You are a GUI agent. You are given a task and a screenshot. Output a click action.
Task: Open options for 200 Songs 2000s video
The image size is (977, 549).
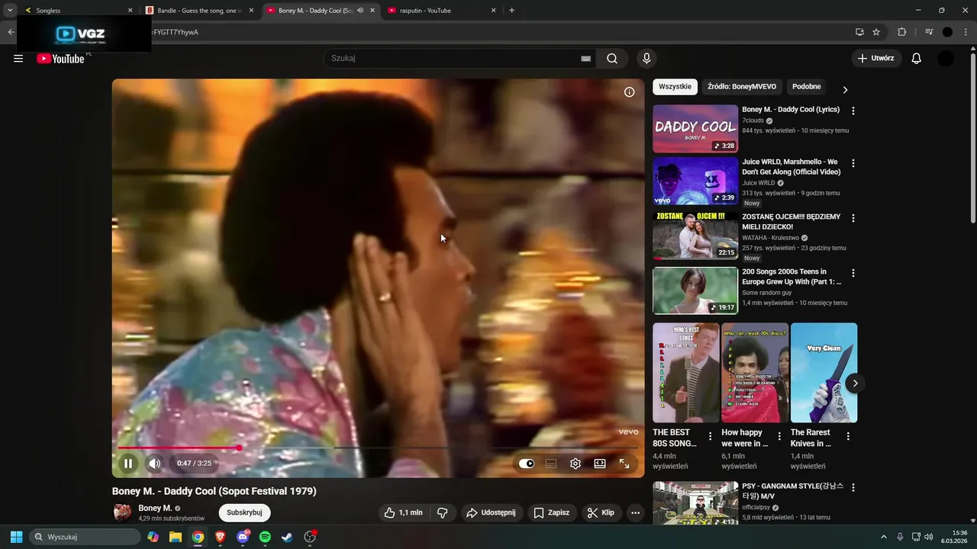click(853, 274)
